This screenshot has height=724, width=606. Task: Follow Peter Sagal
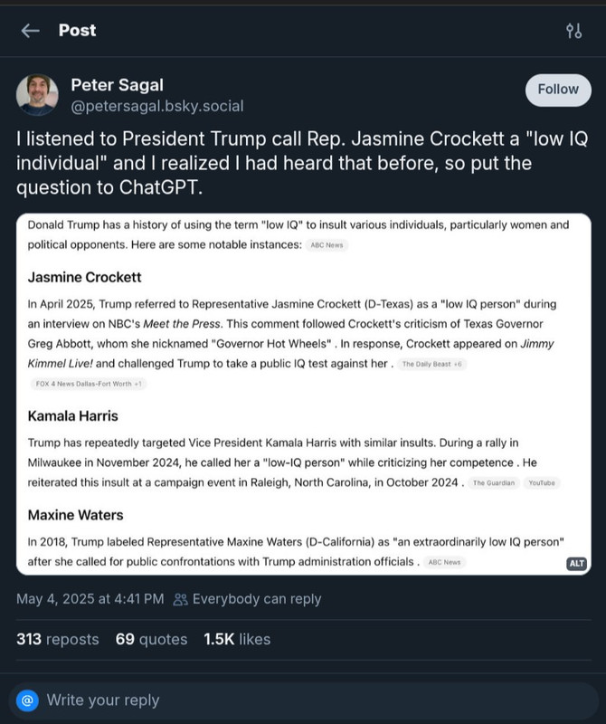coord(558,90)
